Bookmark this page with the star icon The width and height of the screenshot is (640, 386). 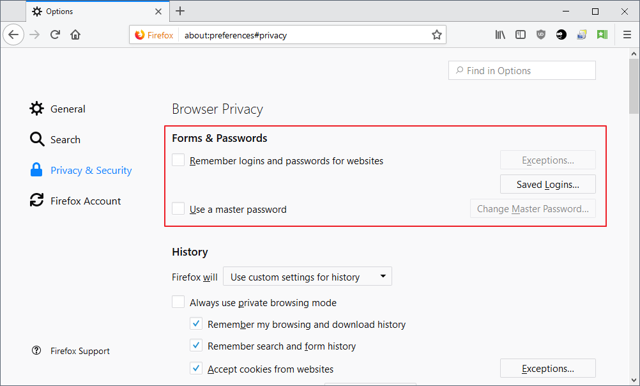pos(437,35)
